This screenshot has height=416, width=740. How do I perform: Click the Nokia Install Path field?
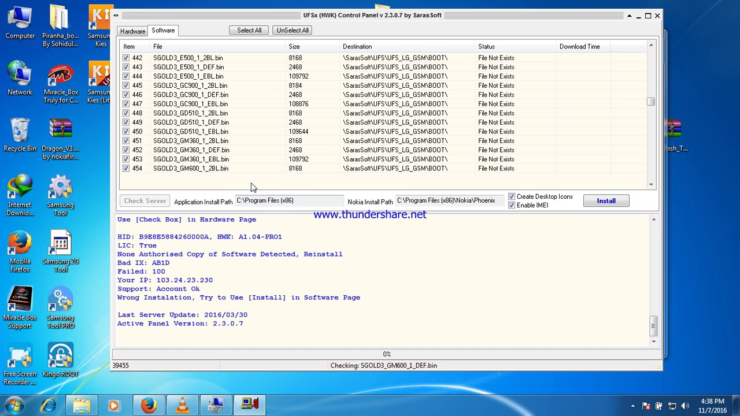(x=450, y=200)
